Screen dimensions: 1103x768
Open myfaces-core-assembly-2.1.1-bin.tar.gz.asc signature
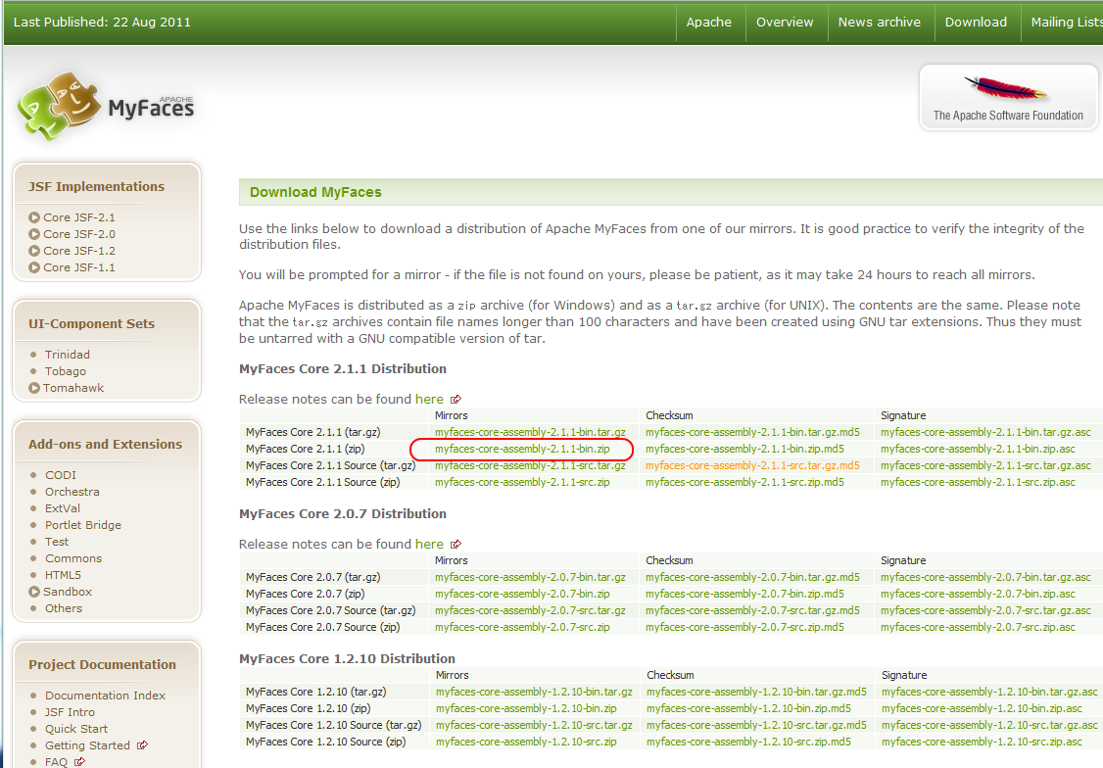[x=985, y=433]
